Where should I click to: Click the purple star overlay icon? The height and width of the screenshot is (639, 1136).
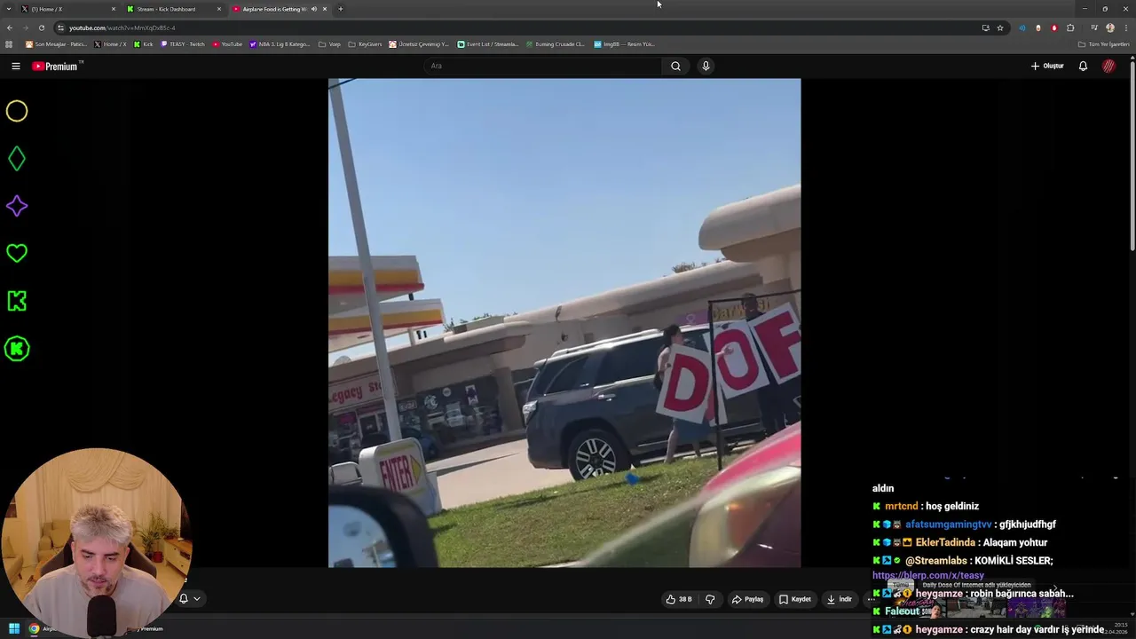(17, 206)
